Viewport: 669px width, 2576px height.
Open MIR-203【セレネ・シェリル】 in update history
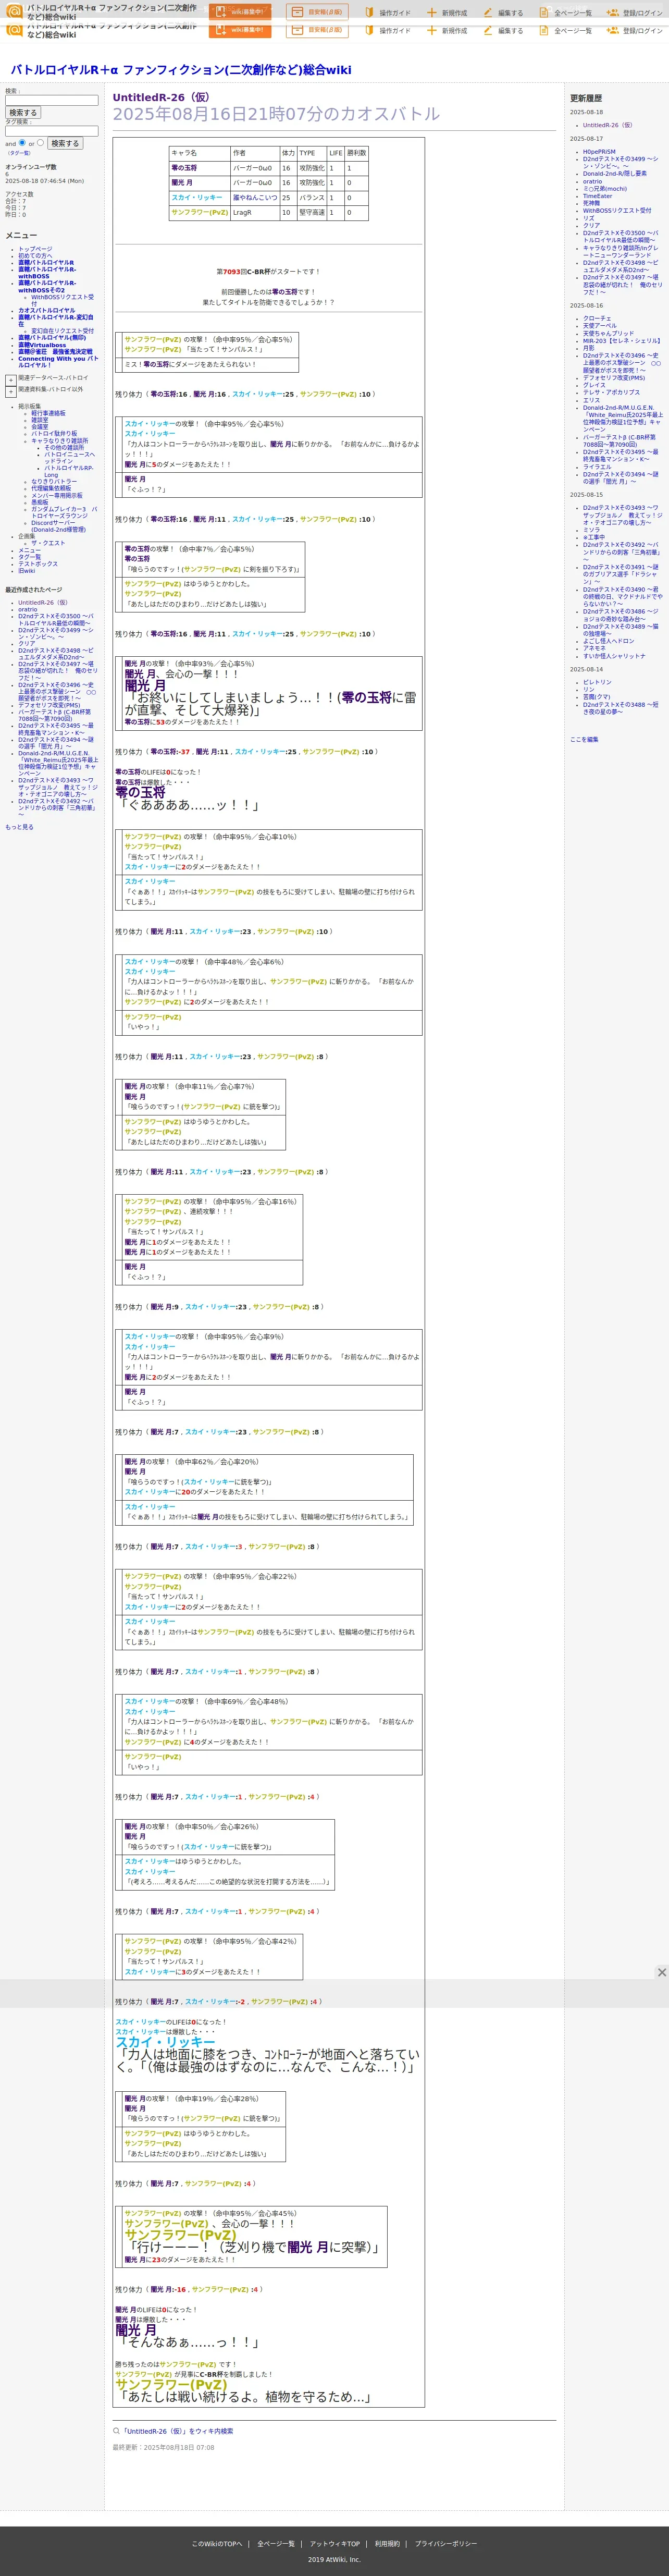click(622, 341)
